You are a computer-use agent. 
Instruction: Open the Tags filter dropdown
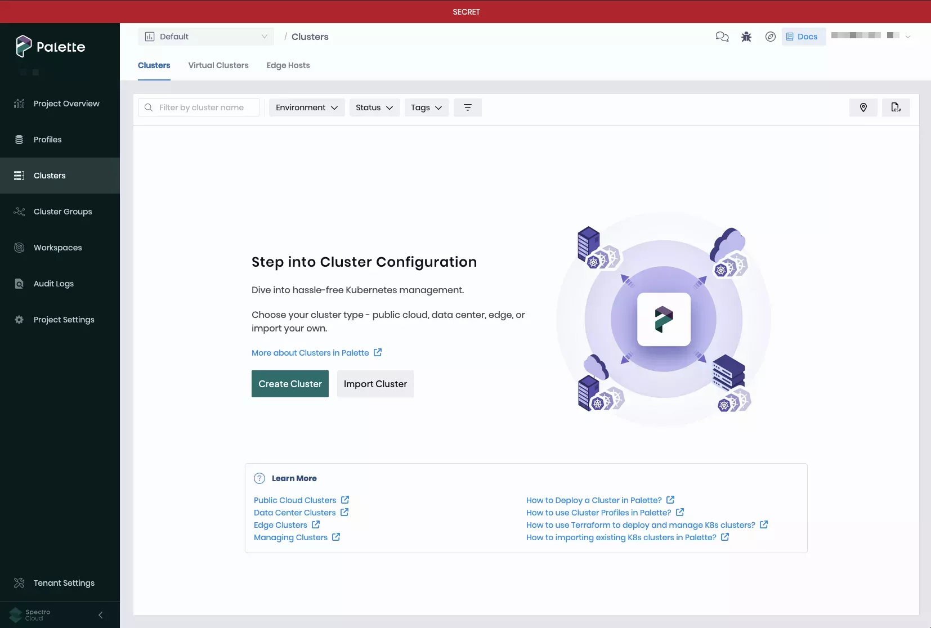tap(426, 107)
